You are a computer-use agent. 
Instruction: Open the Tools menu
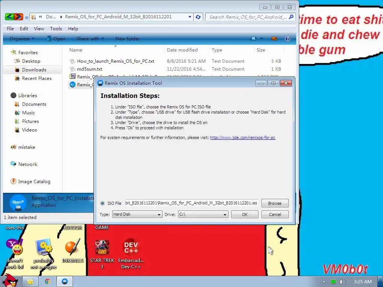(x=56, y=28)
